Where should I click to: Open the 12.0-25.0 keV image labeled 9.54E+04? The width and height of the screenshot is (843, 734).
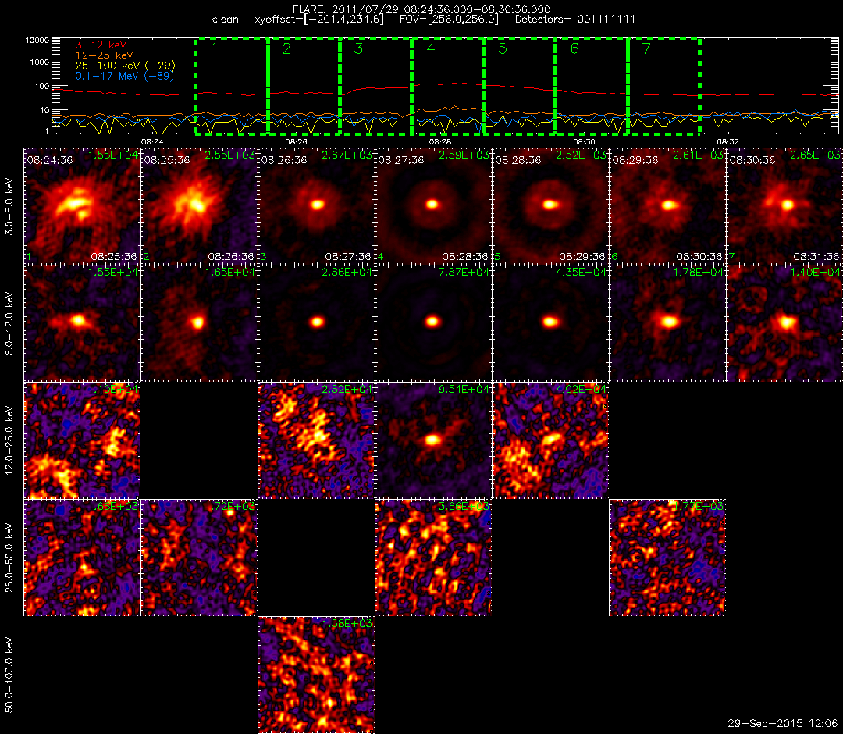[x=433, y=440]
